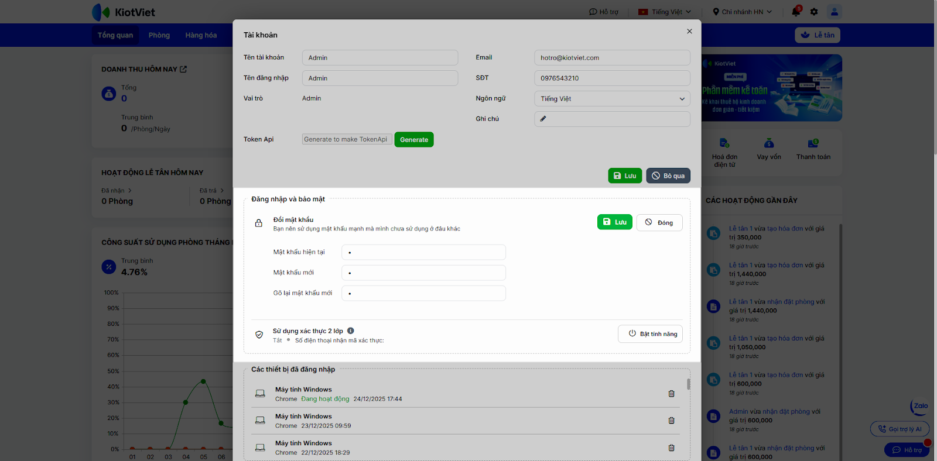Switch to the Tổng quan tab
Screen dimensions: 937x461
click(x=115, y=35)
